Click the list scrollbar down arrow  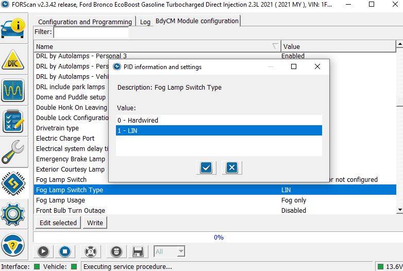400,210
